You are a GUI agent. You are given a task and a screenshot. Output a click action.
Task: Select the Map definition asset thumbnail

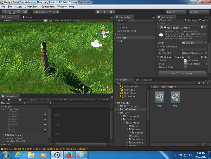click(x=175, y=97)
